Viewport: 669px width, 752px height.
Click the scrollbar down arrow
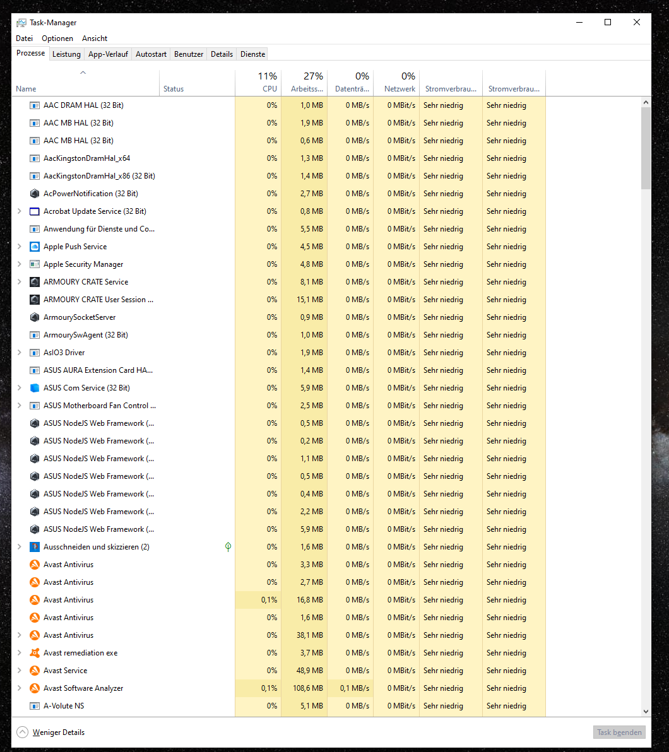point(646,711)
